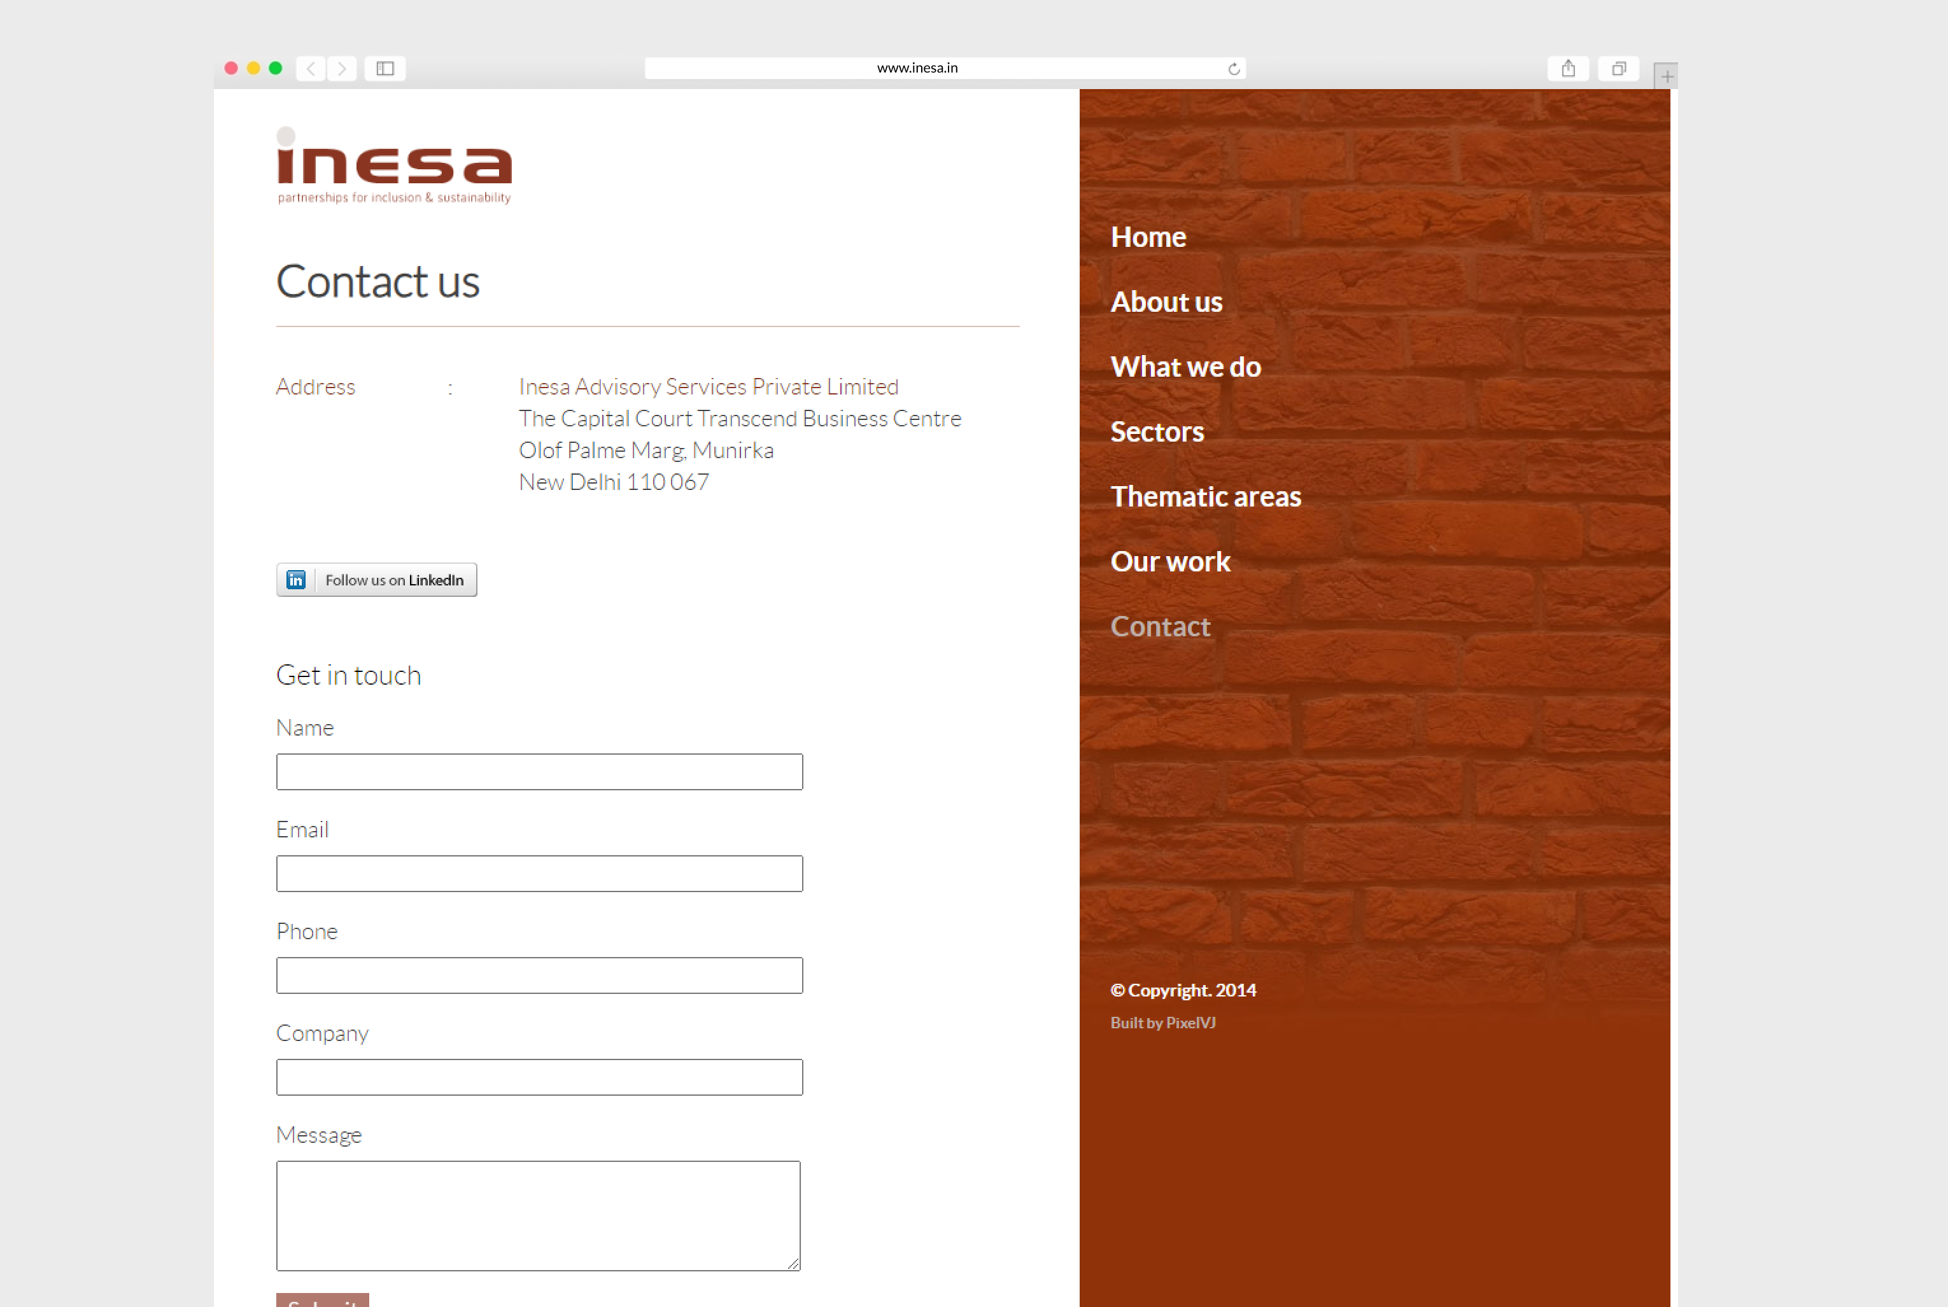Click Inesa Advisory Services Private Limited text
This screenshot has height=1307, width=1948.
[708, 387]
